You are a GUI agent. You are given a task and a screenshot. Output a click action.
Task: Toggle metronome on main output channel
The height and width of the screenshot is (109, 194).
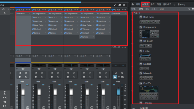pyautogui.click(x=115, y=77)
